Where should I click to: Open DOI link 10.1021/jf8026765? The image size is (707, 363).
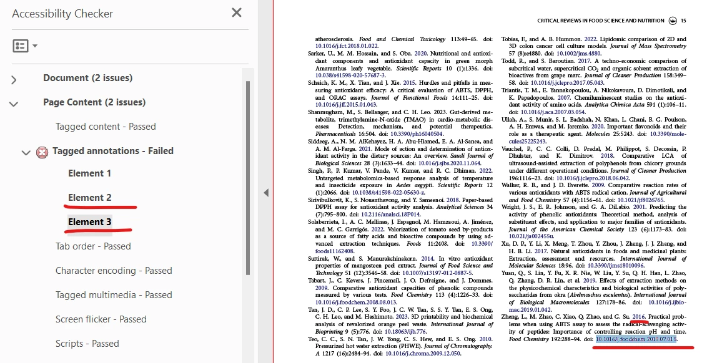tap(640, 200)
